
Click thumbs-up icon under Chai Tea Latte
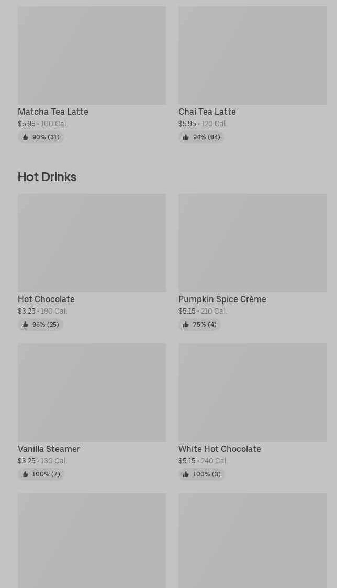186,137
